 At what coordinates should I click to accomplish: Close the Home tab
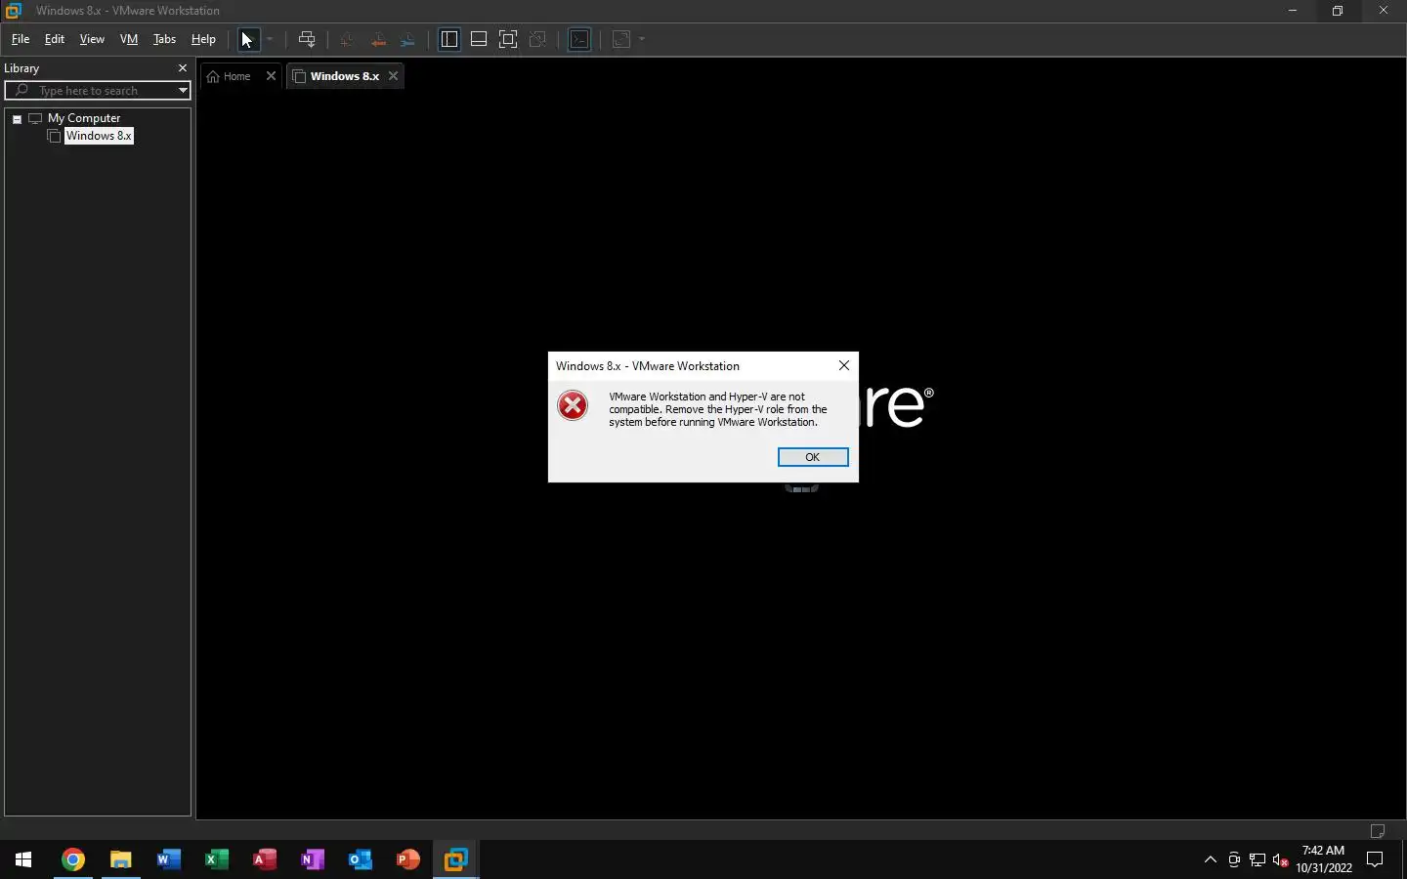[271, 76]
